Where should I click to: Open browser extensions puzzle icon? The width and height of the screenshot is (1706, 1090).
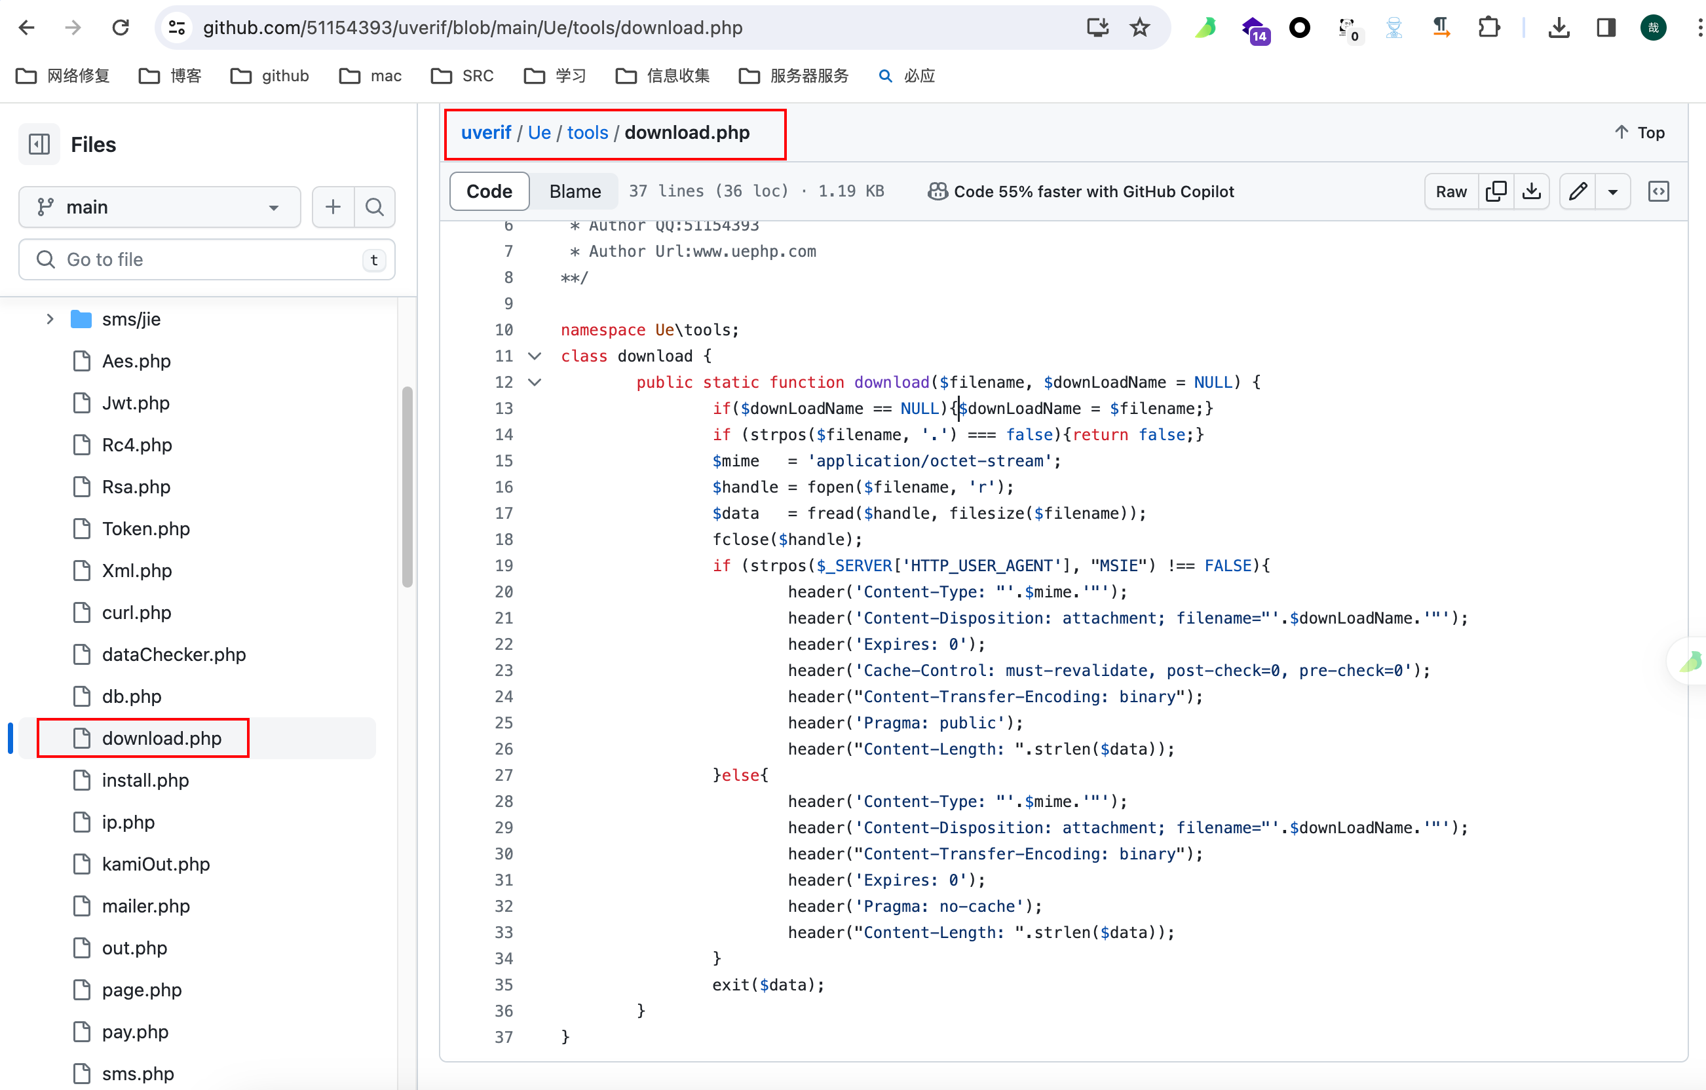(x=1488, y=28)
